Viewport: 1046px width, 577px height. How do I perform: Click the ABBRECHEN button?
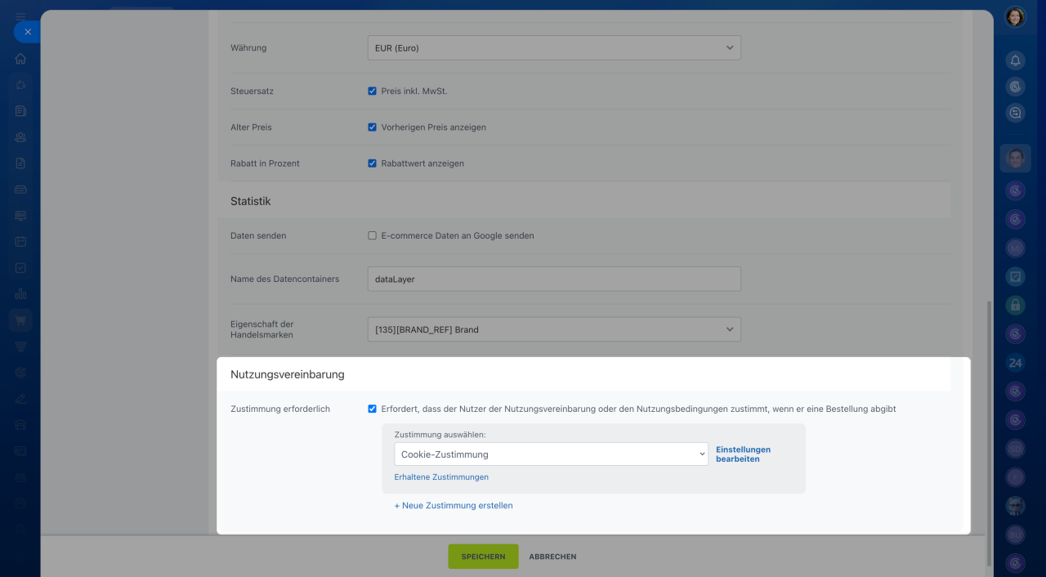(552, 557)
